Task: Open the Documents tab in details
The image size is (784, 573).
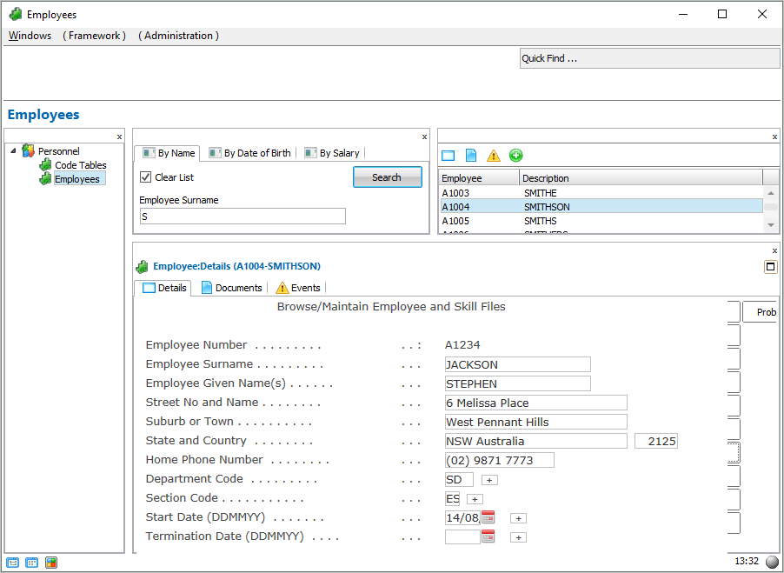Action: click(x=231, y=288)
